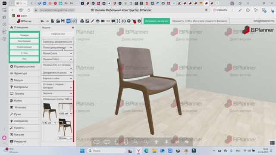Open project folder icon in toolbar
Viewport: 276px width, 155px height.
click(x=58, y=21)
